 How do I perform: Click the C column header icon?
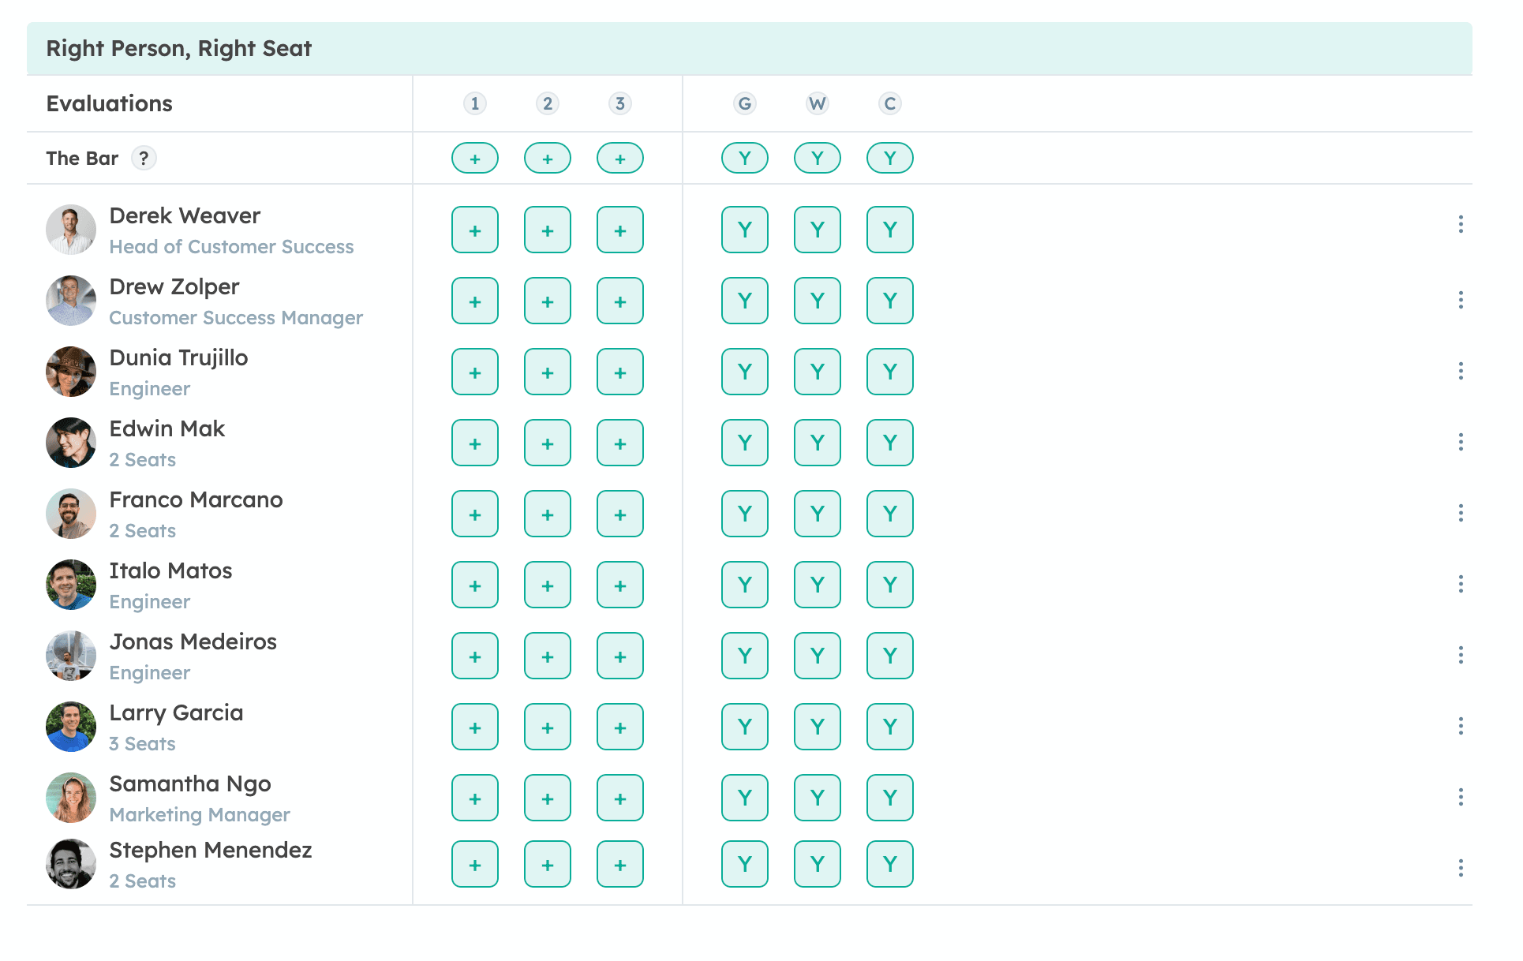tap(889, 103)
